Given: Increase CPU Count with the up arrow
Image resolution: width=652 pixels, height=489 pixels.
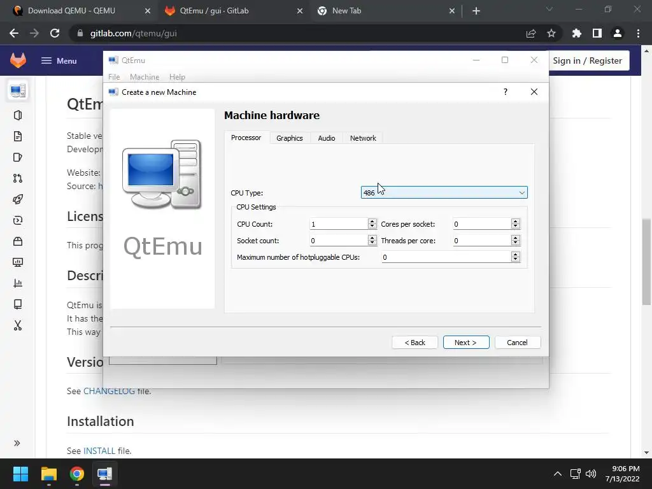Looking at the screenshot, I should pos(372,221).
